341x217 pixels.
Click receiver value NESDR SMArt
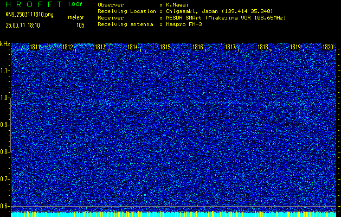tap(184, 18)
